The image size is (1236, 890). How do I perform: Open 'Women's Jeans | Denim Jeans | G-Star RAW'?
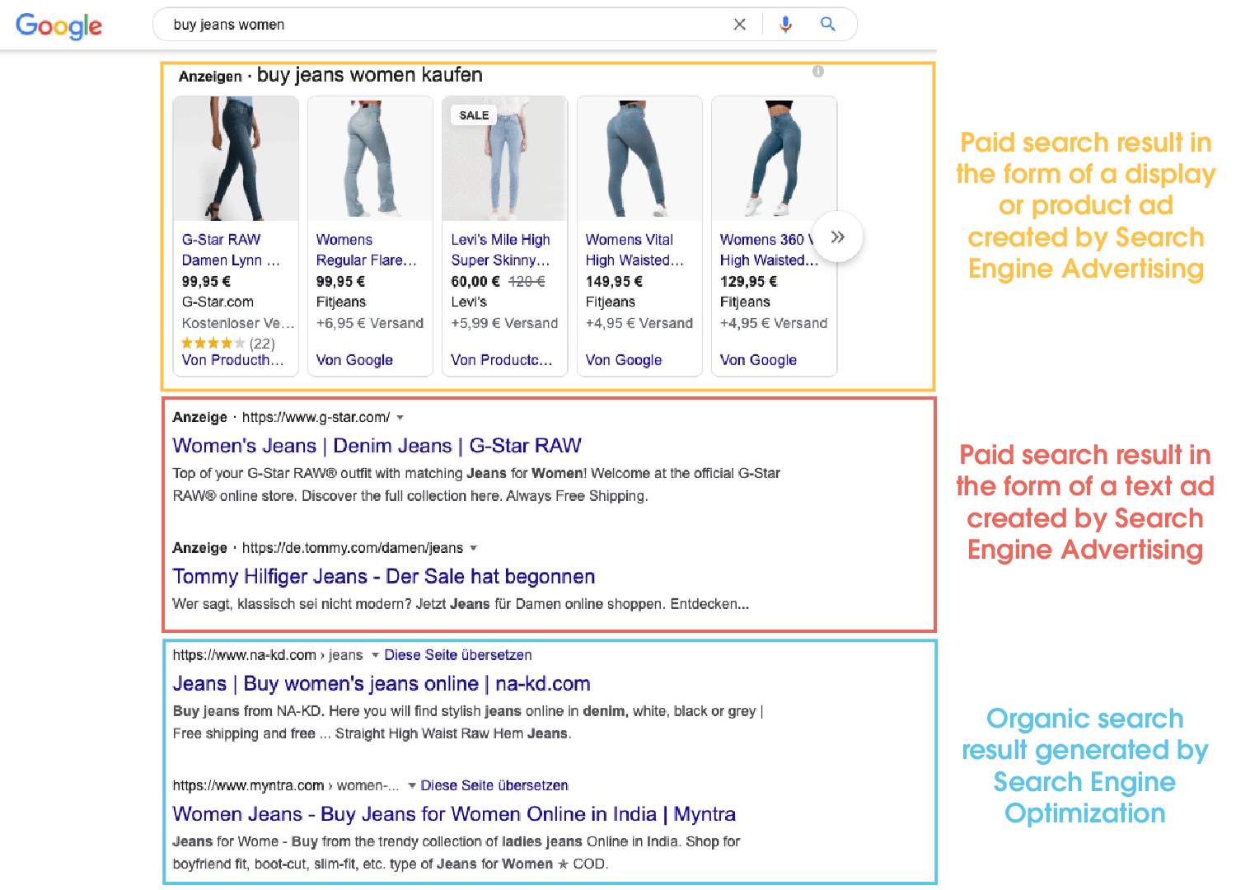377,446
